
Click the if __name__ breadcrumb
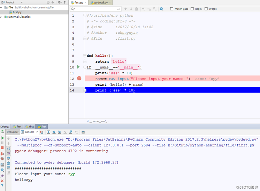(98, 121)
